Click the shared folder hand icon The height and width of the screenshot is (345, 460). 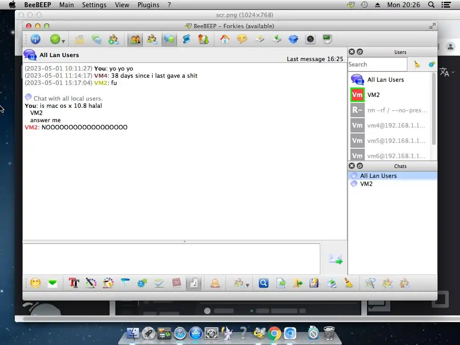click(x=259, y=39)
